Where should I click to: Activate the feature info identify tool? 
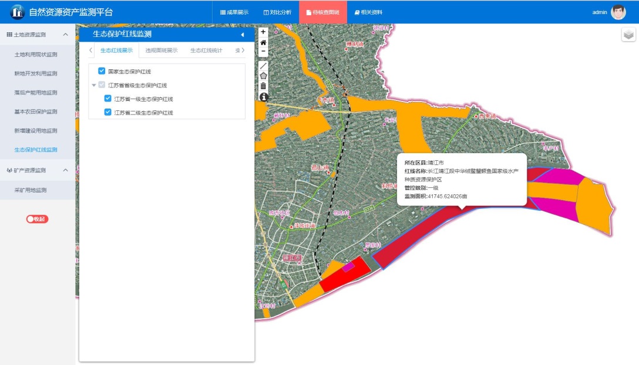263,96
